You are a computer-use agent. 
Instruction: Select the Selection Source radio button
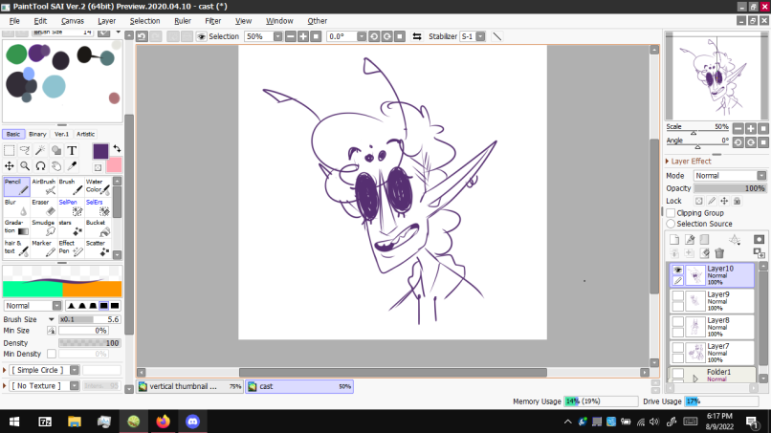(671, 224)
